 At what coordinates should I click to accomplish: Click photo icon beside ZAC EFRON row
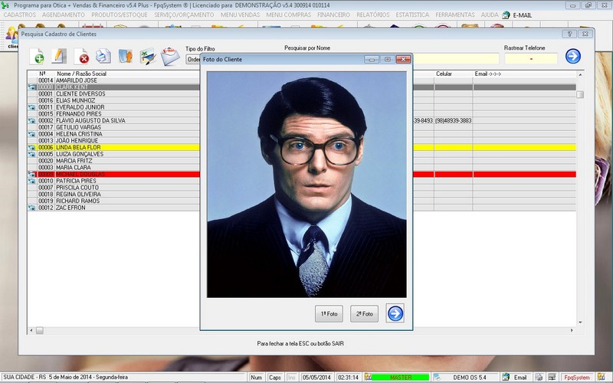pos(31,208)
